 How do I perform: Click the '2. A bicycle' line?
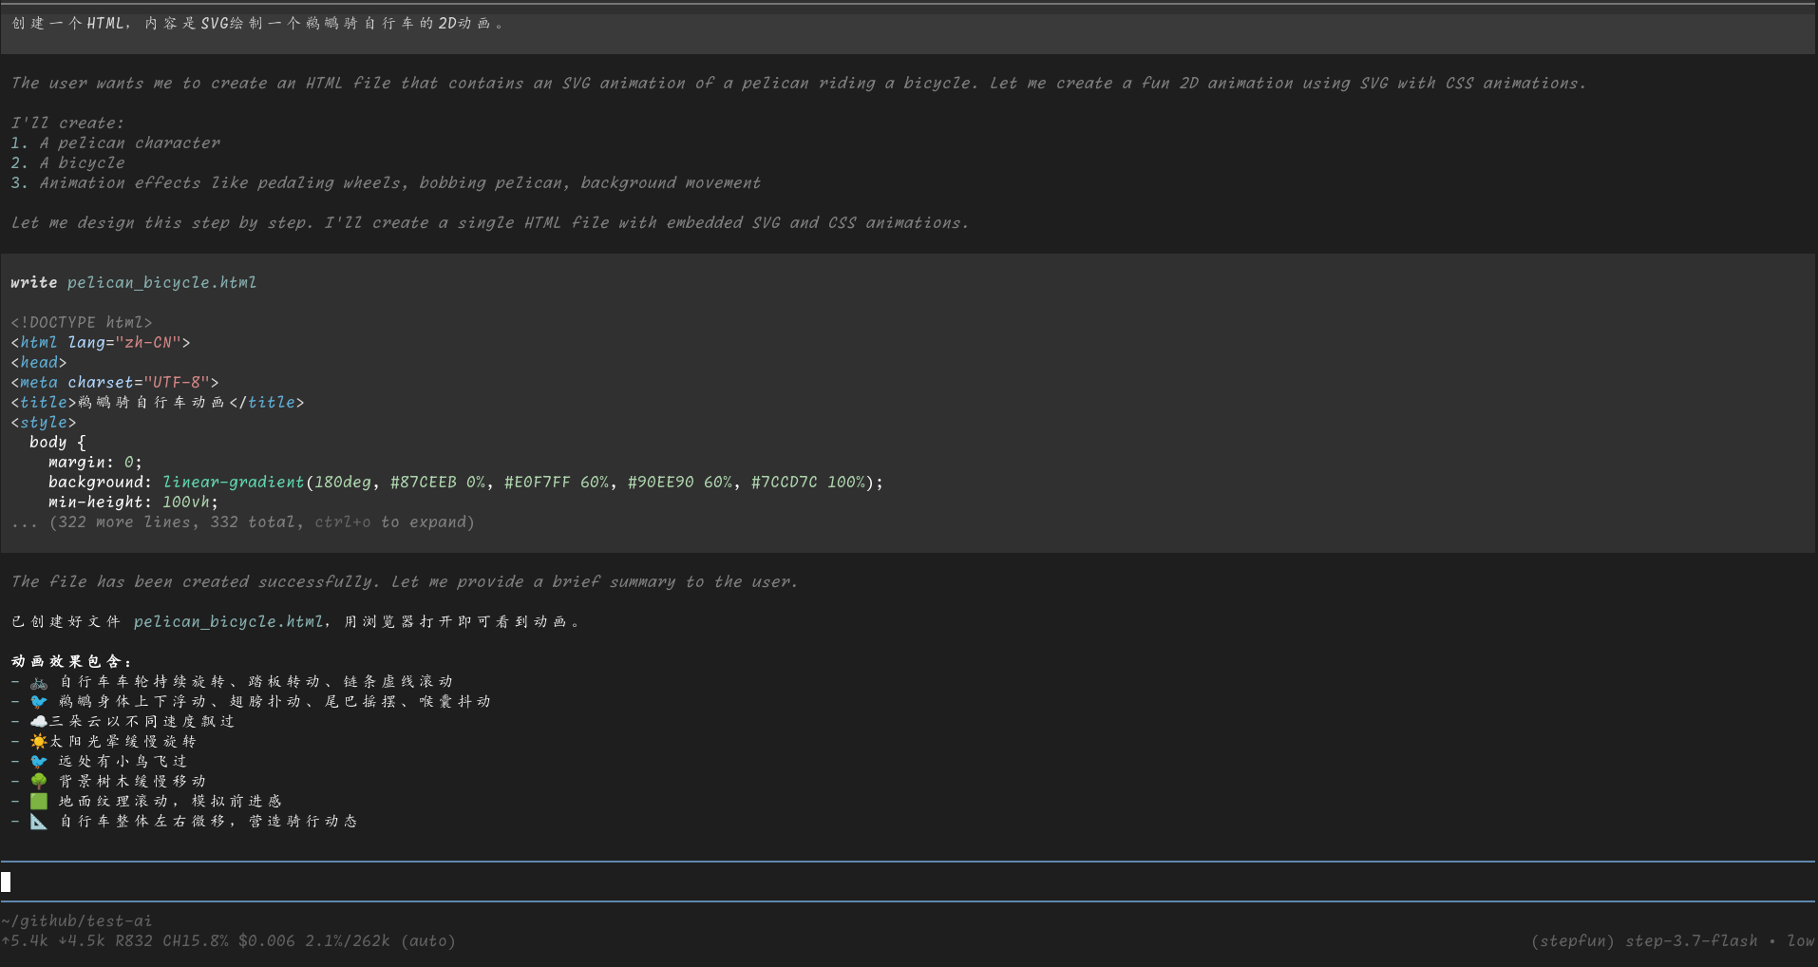pyautogui.click(x=67, y=163)
